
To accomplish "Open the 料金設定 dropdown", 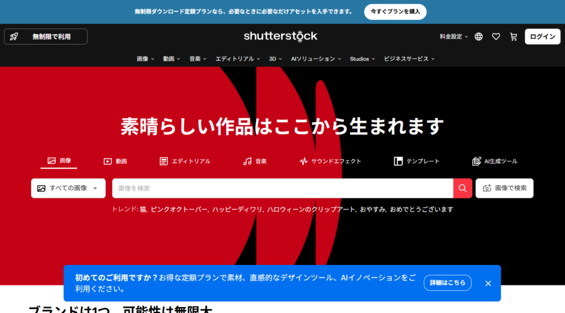I will (x=454, y=36).
